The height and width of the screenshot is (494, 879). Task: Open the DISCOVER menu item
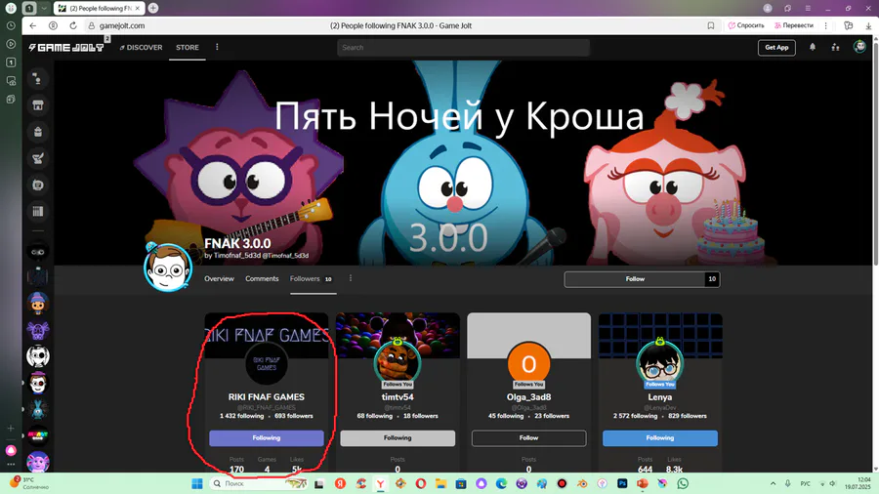(141, 48)
